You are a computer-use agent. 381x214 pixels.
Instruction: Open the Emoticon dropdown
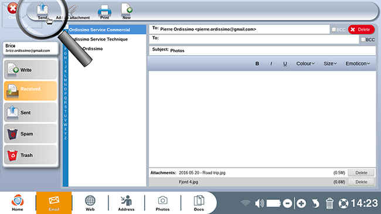(358, 63)
